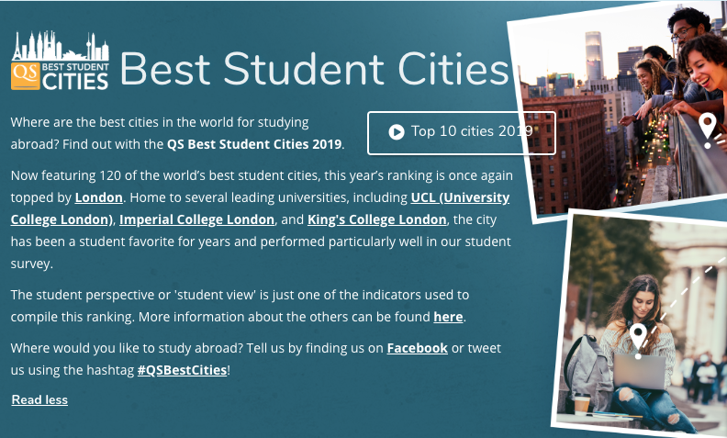Select the rooftop students photo
The width and height of the screenshot is (727, 438).
tap(615, 101)
